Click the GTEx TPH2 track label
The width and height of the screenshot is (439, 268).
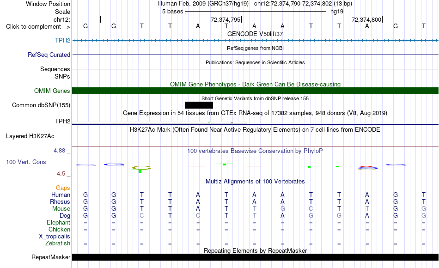[62, 121]
